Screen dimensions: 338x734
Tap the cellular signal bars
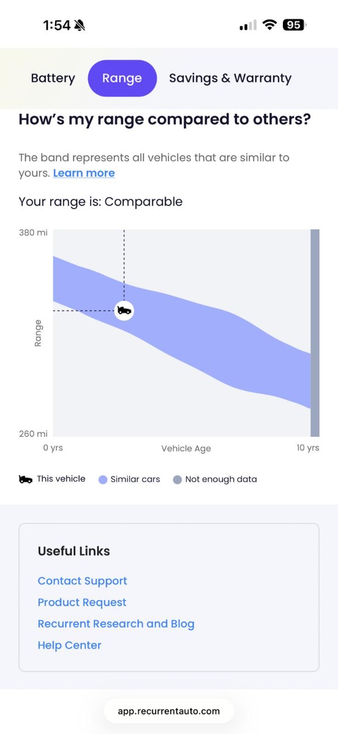(x=247, y=26)
